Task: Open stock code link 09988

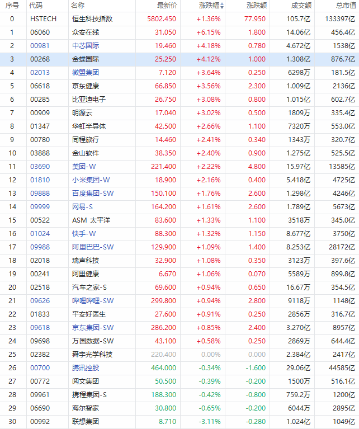Action: (x=40, y=247)
